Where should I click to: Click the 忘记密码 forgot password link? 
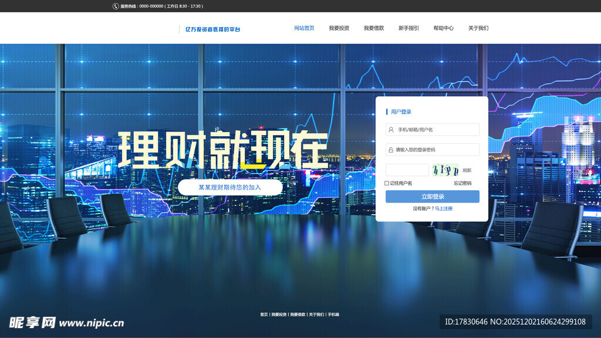coord(462,183)
